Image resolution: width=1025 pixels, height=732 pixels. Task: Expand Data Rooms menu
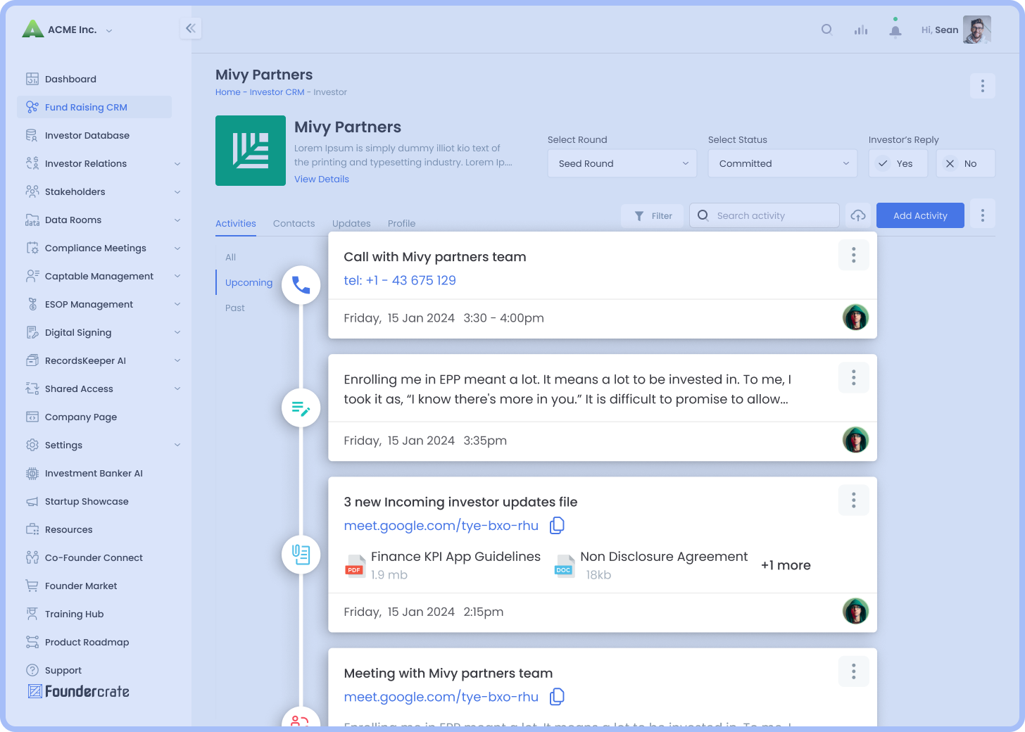pos(177,220)
